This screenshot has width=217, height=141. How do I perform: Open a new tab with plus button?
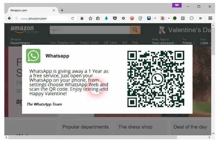click(x=62, y=10)
